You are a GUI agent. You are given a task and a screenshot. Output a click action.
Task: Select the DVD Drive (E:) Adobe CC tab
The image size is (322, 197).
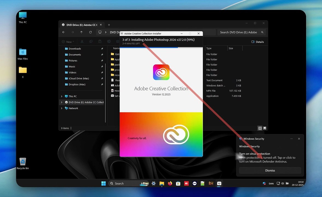[82, 25]
